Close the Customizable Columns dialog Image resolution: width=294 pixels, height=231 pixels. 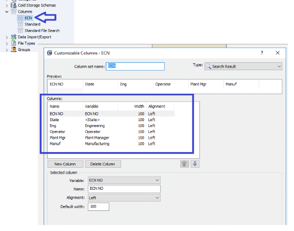tap(278, 53)
